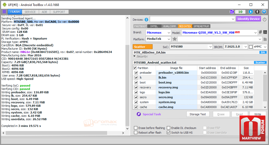The height and width of the screenshot is (145, 269).
Task: Click the DA file badge
Action: point(263,52)
